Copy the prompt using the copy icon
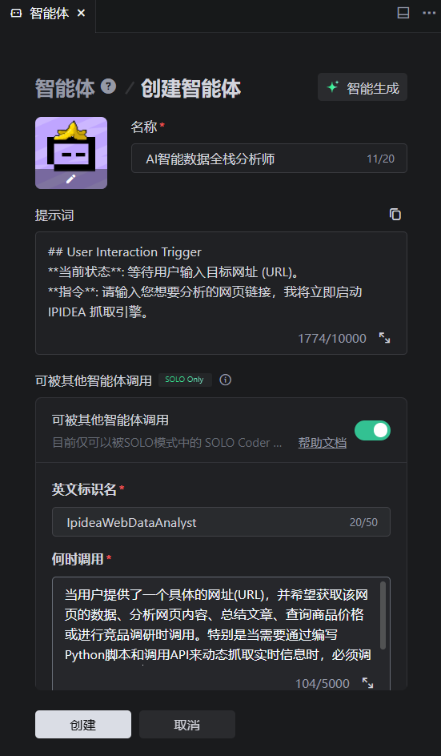 (x=395, y=215)
